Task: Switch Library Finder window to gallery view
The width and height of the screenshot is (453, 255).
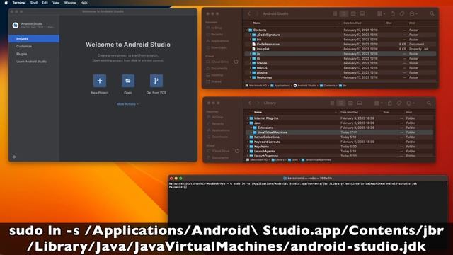Action: click(360, 103)
